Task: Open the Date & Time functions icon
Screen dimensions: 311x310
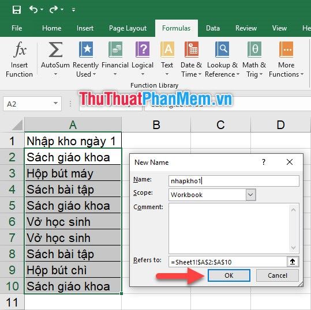Action: (191, 50)
